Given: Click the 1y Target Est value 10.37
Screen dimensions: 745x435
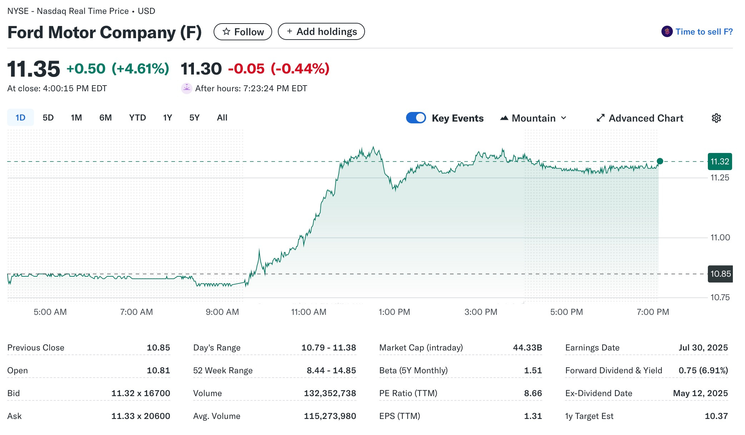Looking at the screenshot, I should click(x=716, y=416).
